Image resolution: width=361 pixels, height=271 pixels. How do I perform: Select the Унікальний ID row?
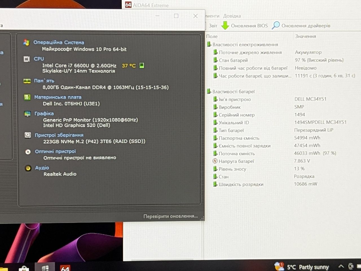(283, 122)
